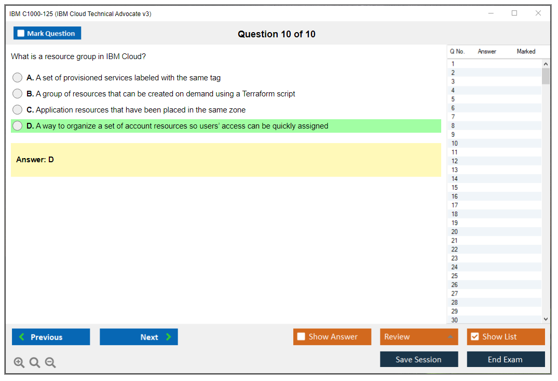The width and height of the screenshot is (558, 381).
Task: Maximize the exam window
Action: point(514,13)
